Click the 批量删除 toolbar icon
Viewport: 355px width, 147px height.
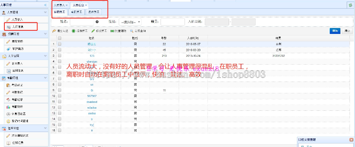(x=112, y=31)
